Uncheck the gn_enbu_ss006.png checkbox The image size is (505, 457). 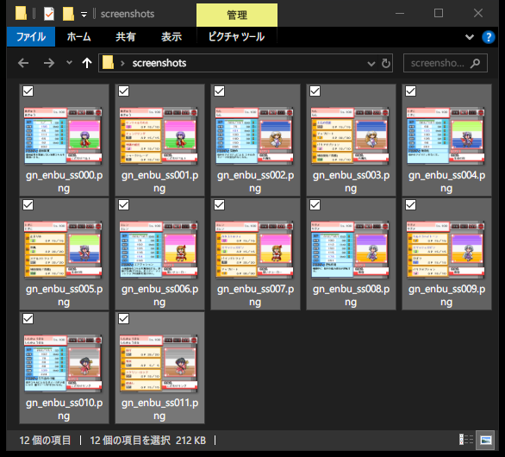[124, 205]
